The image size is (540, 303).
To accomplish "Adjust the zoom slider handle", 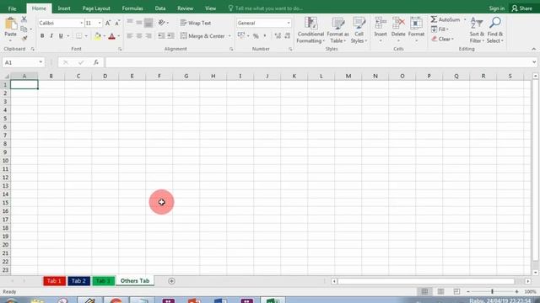I will click(x=492, y=291).
